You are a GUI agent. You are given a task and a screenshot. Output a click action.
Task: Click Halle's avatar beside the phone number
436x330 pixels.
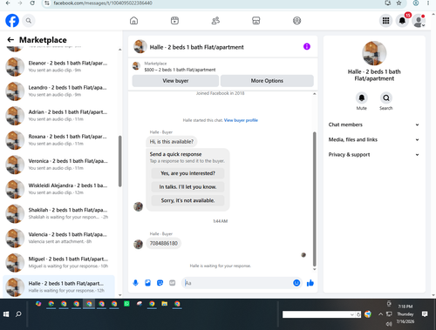[138, 244]
